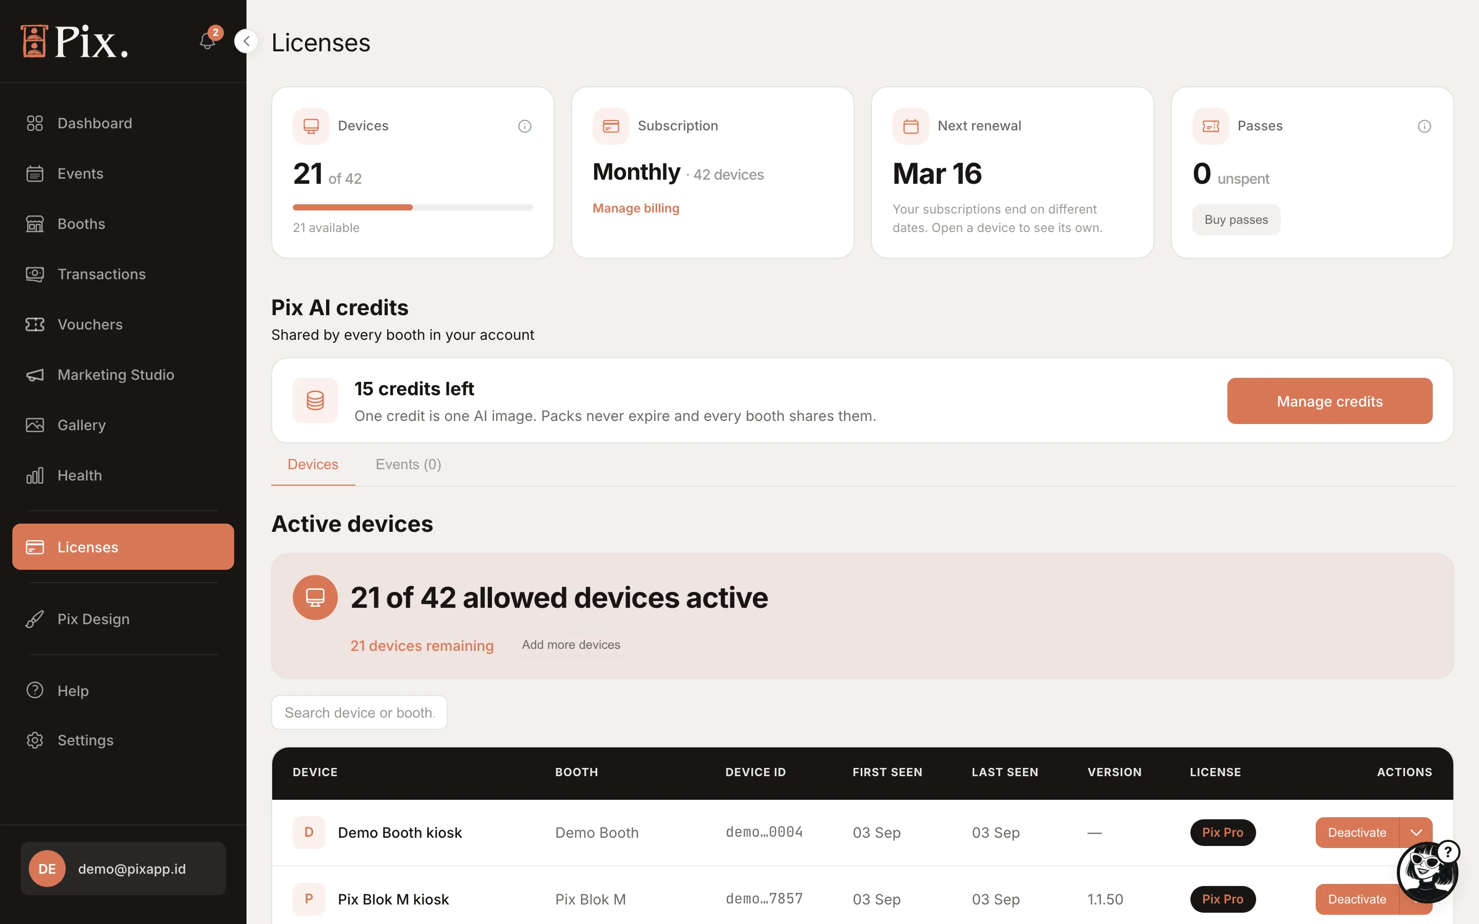
Task: Click the devices usage progress bar
Action: point(412,207)
